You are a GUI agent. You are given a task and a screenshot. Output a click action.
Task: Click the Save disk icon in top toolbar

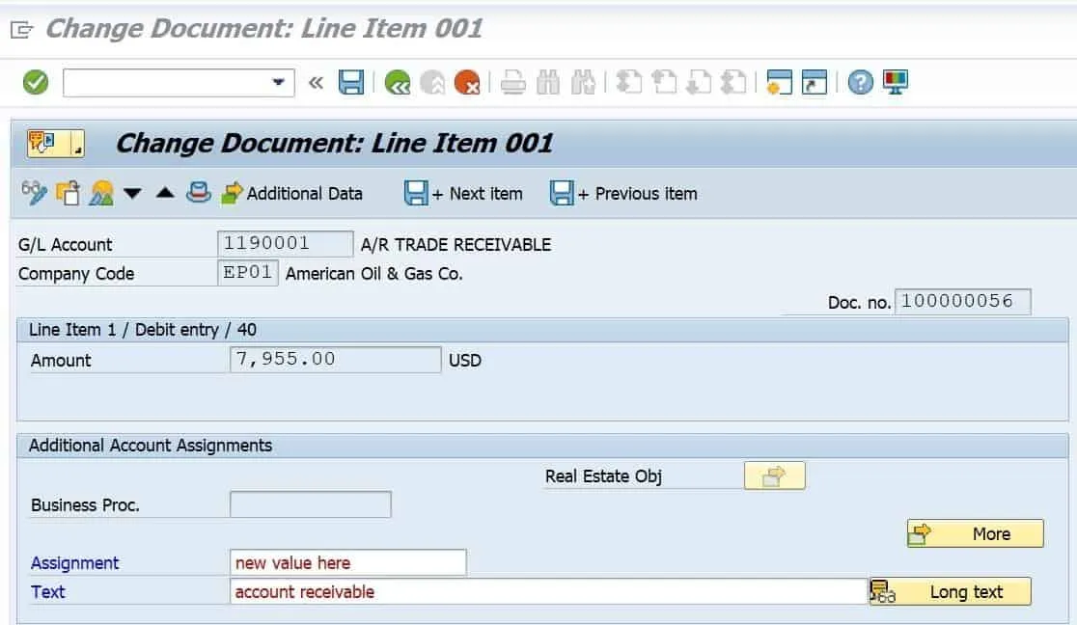[x=350, y=83]
